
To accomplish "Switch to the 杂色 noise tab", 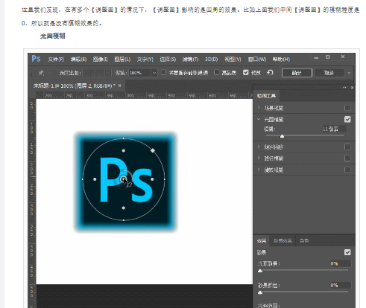I will (x=304, y=240).
